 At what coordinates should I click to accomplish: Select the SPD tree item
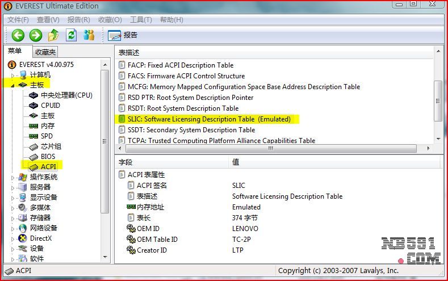pos(47,136)
